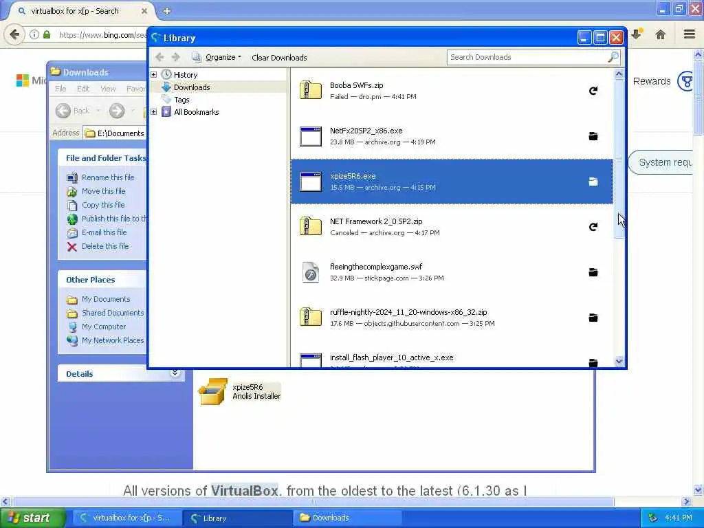Click the Search Downloads input field
Viewport: 704px width, 528px height.
(x=527, y=57)
